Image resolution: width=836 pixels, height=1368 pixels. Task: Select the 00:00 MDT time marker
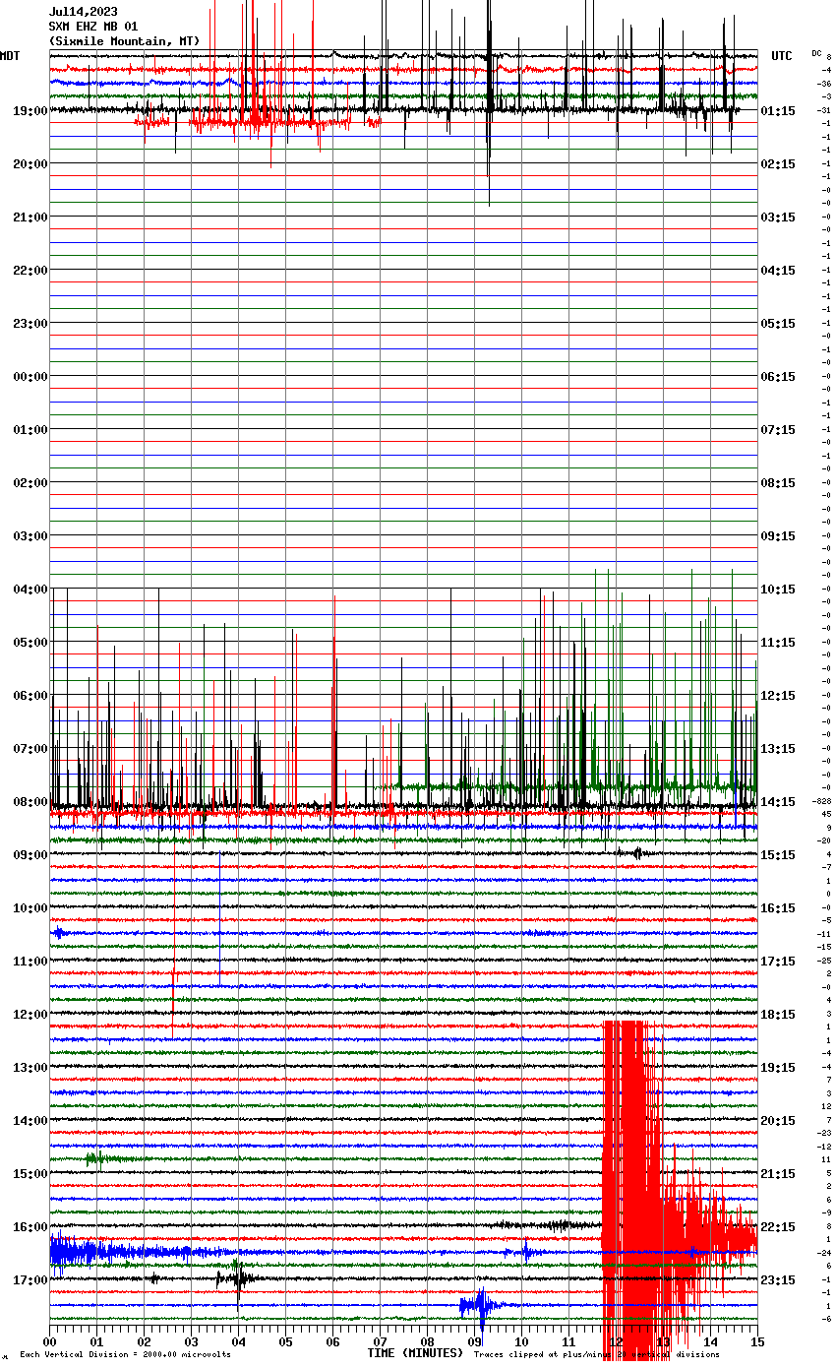click(30, 377)
